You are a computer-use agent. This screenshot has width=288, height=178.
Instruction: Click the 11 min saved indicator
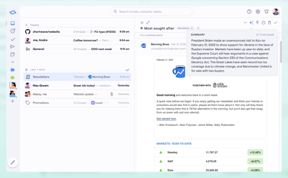pos(265,35)
